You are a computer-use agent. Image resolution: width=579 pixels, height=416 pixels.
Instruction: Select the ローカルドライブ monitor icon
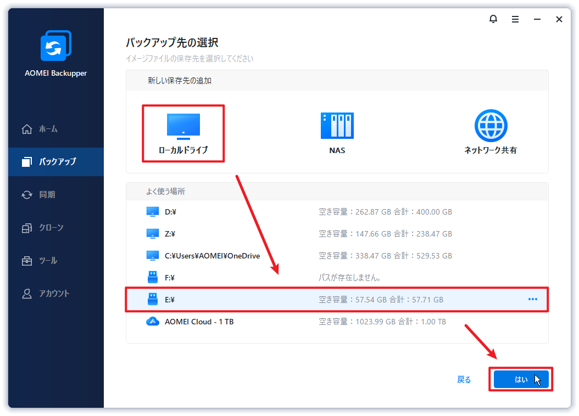(x=183, y=126)
